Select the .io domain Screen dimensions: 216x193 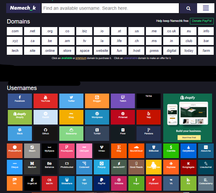click(x=102, y=31)
